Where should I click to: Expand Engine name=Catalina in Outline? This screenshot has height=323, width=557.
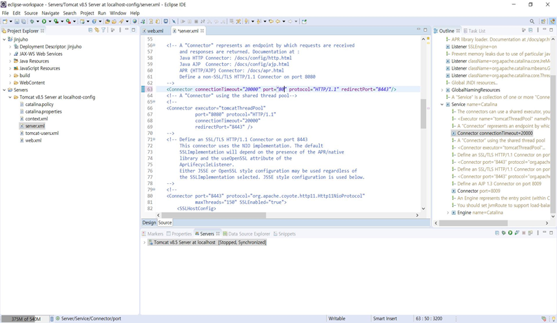(448, 213)
